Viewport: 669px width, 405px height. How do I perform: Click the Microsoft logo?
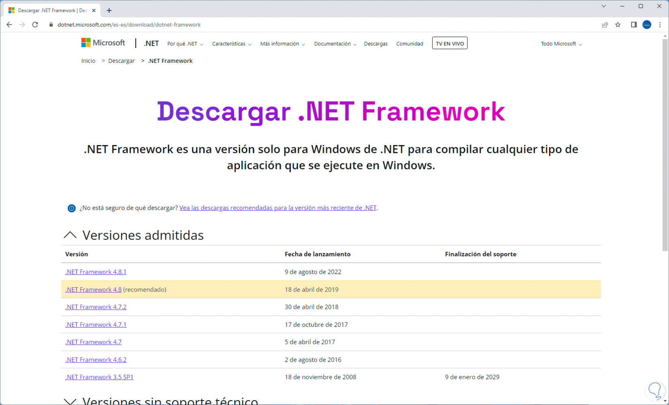103,43
